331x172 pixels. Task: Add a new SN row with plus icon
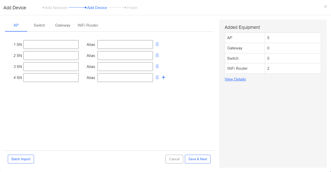tap(163, 77)
